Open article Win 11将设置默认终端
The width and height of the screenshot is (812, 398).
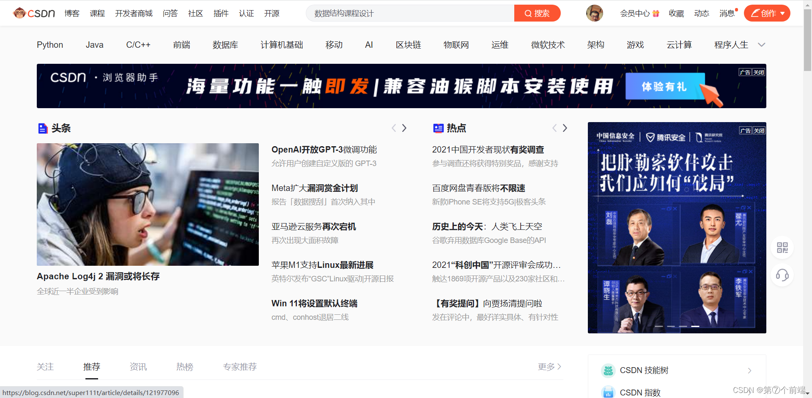(314, 303)
